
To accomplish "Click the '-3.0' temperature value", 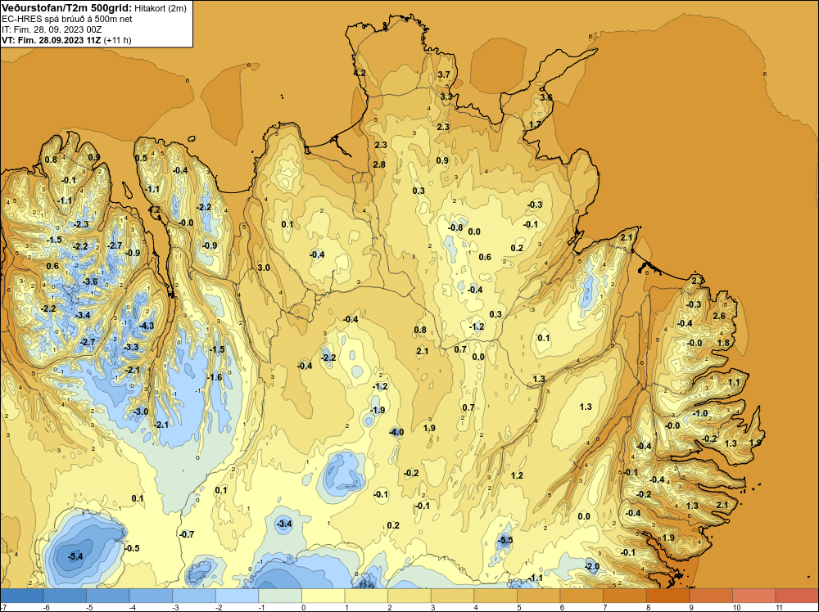I will 141,412.
